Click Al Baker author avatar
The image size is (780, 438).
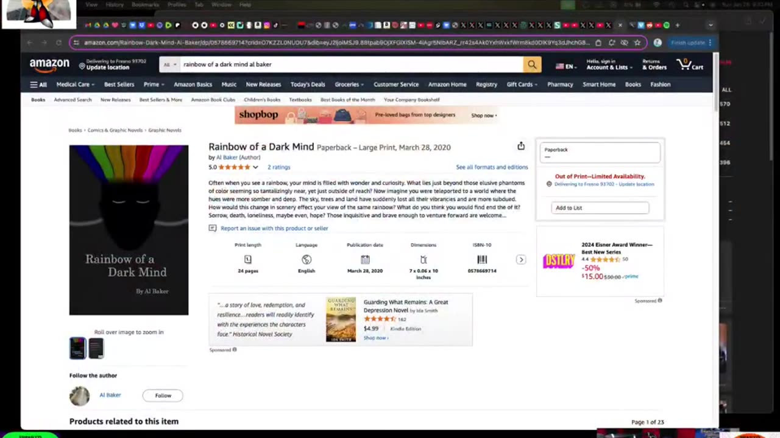(79, 395)
